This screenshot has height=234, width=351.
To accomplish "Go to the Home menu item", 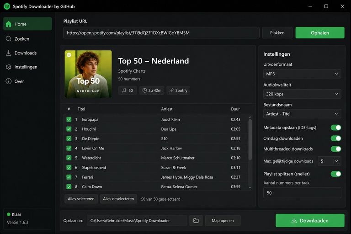I will pyautogui.click(x=27, y=24).
